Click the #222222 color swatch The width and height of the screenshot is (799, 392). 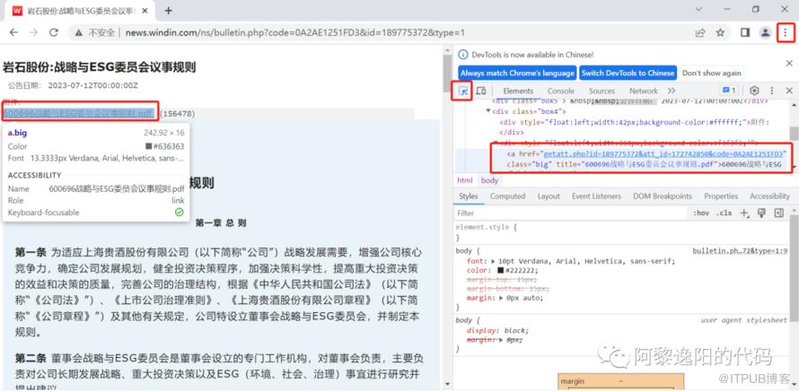(500, 270)
